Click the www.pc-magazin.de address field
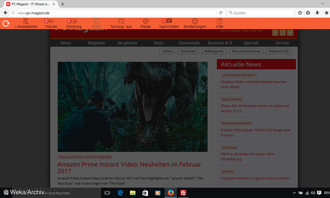Screen dimensions: 330x198 pos(116,13)
